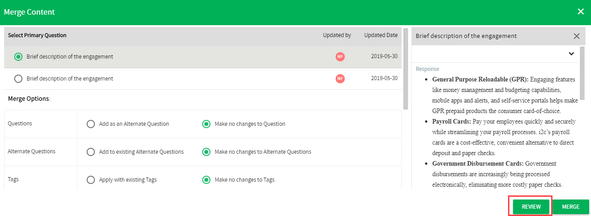Viewport: 591px width, 216px height.
Task: Select the first Brief description primary question
Action: click(18, 57)
